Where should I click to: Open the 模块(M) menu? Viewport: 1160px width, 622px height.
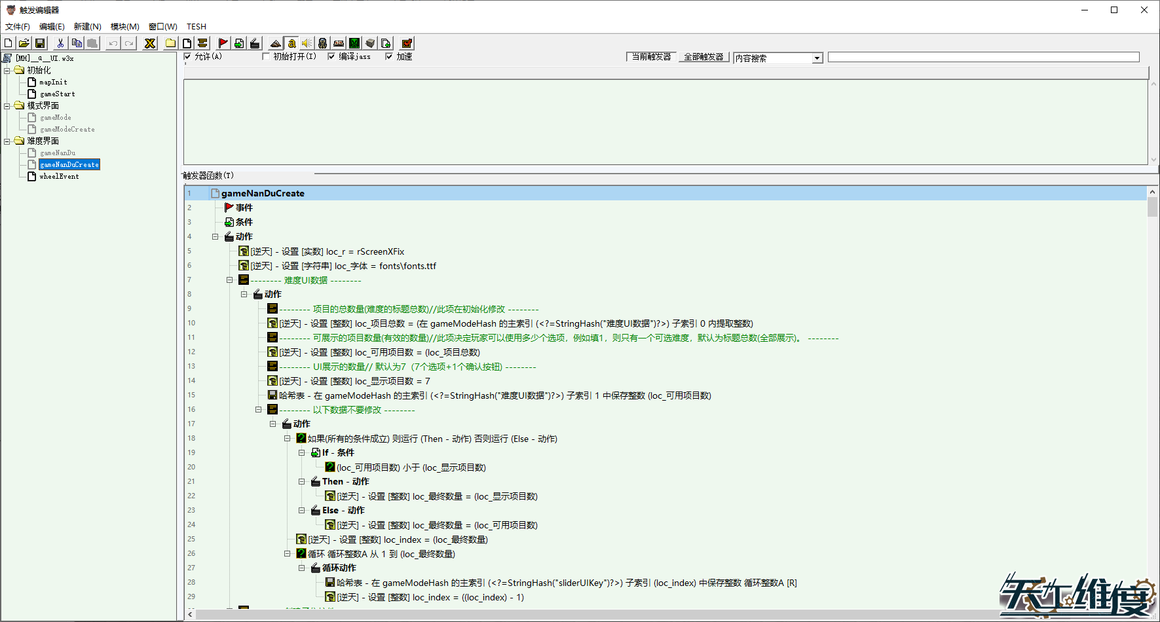(124, 27)
